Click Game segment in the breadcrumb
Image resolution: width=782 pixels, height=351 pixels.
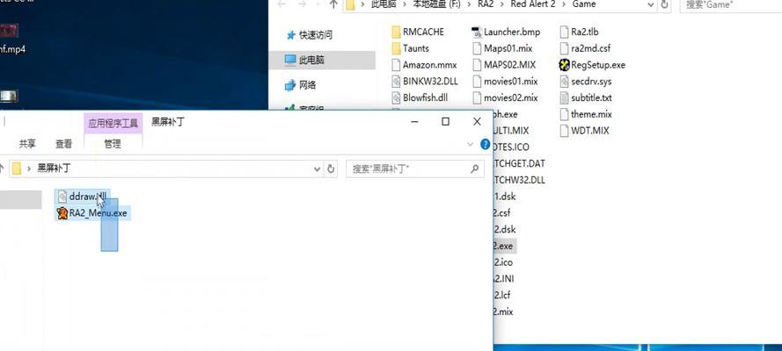(584, 4)
